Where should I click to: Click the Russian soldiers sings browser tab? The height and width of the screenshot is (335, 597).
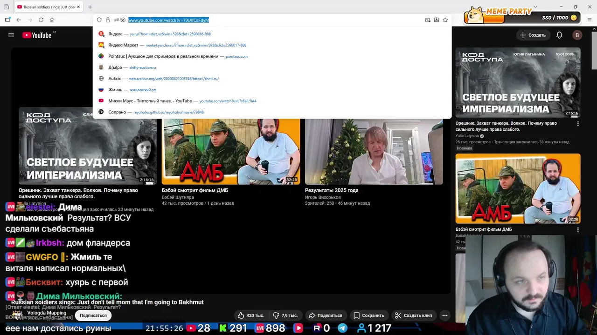tap(48, 7)
